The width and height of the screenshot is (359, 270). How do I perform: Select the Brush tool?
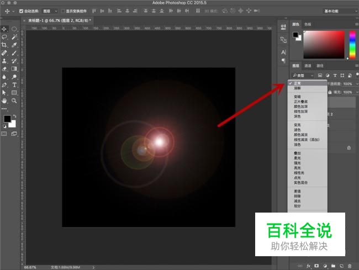(14, 53)
